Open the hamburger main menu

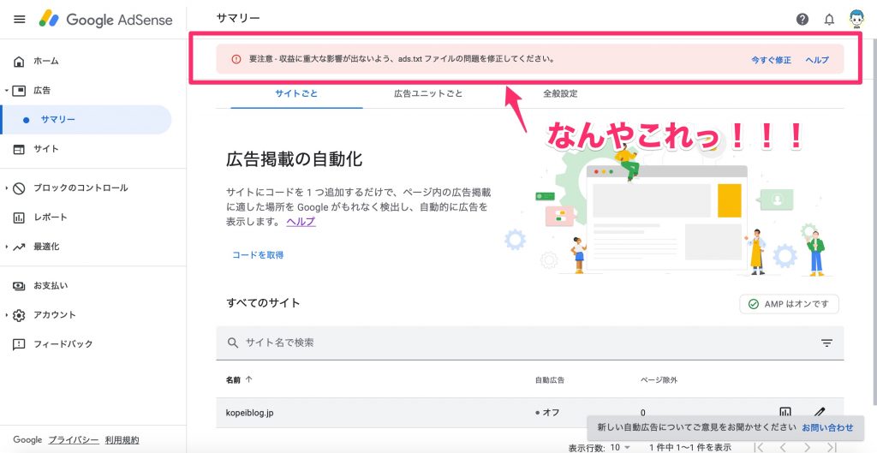(x=19, y=19)
